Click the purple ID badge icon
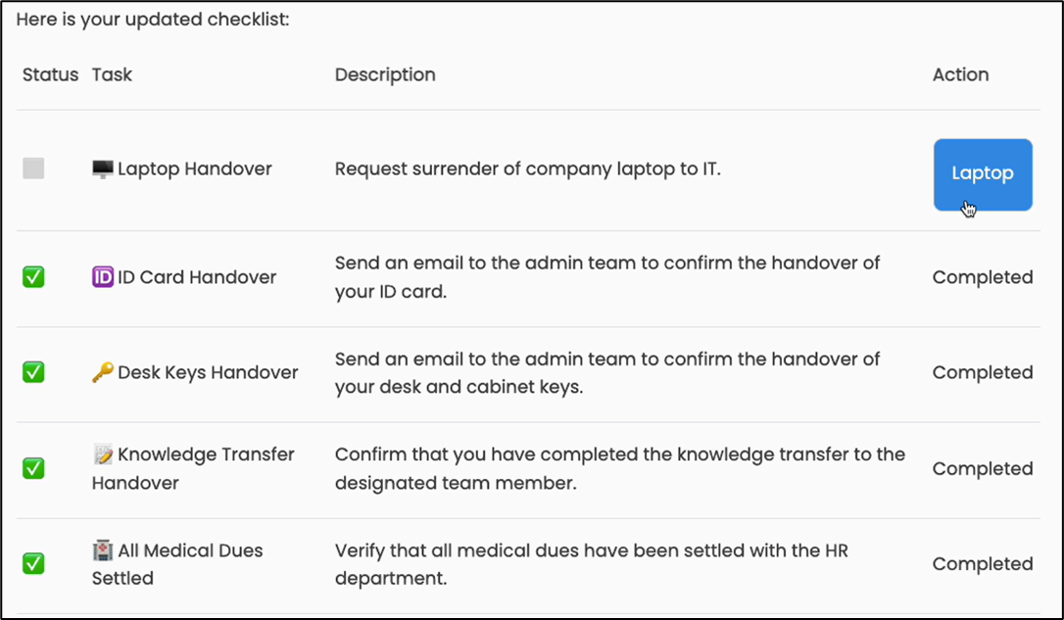Viewport: 1064px width, 620px height. (102, 277)
